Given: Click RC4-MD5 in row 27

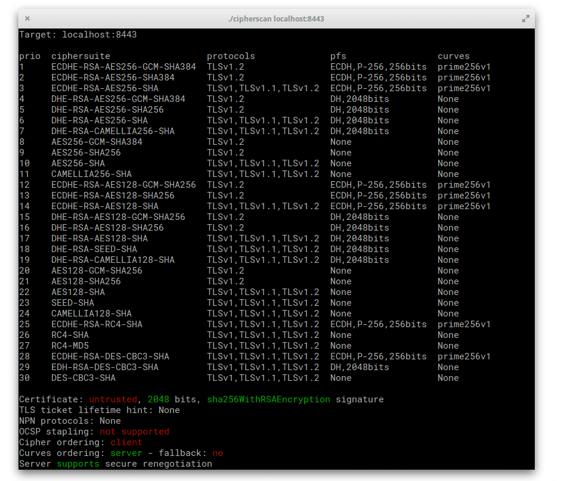Looking at the screenshot, I should 70,346.
